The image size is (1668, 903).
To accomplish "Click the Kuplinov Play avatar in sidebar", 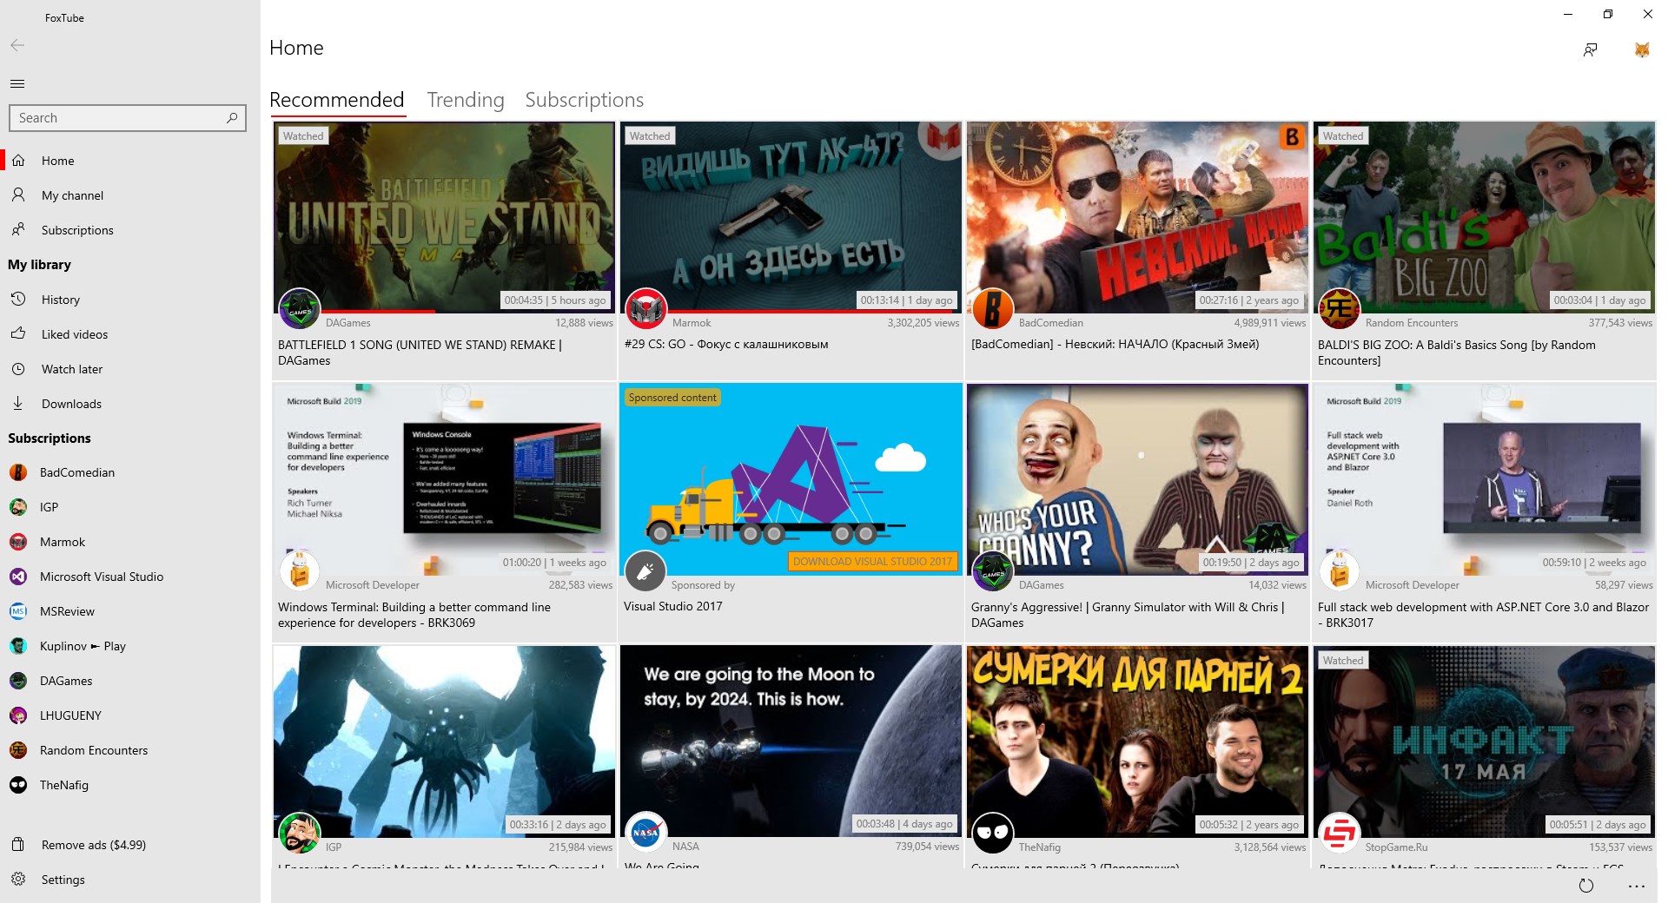I will [x=18, y=646].
